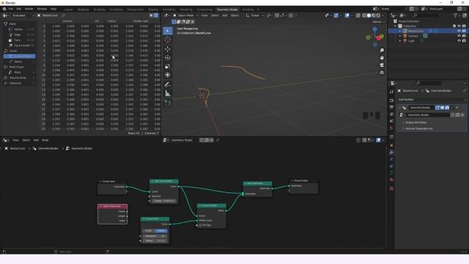Toggle camera view icon in viewport

pos(382,65)
